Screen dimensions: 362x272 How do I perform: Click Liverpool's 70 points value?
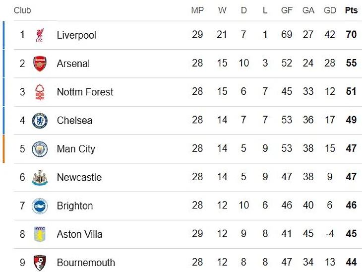tap(351, 35)
